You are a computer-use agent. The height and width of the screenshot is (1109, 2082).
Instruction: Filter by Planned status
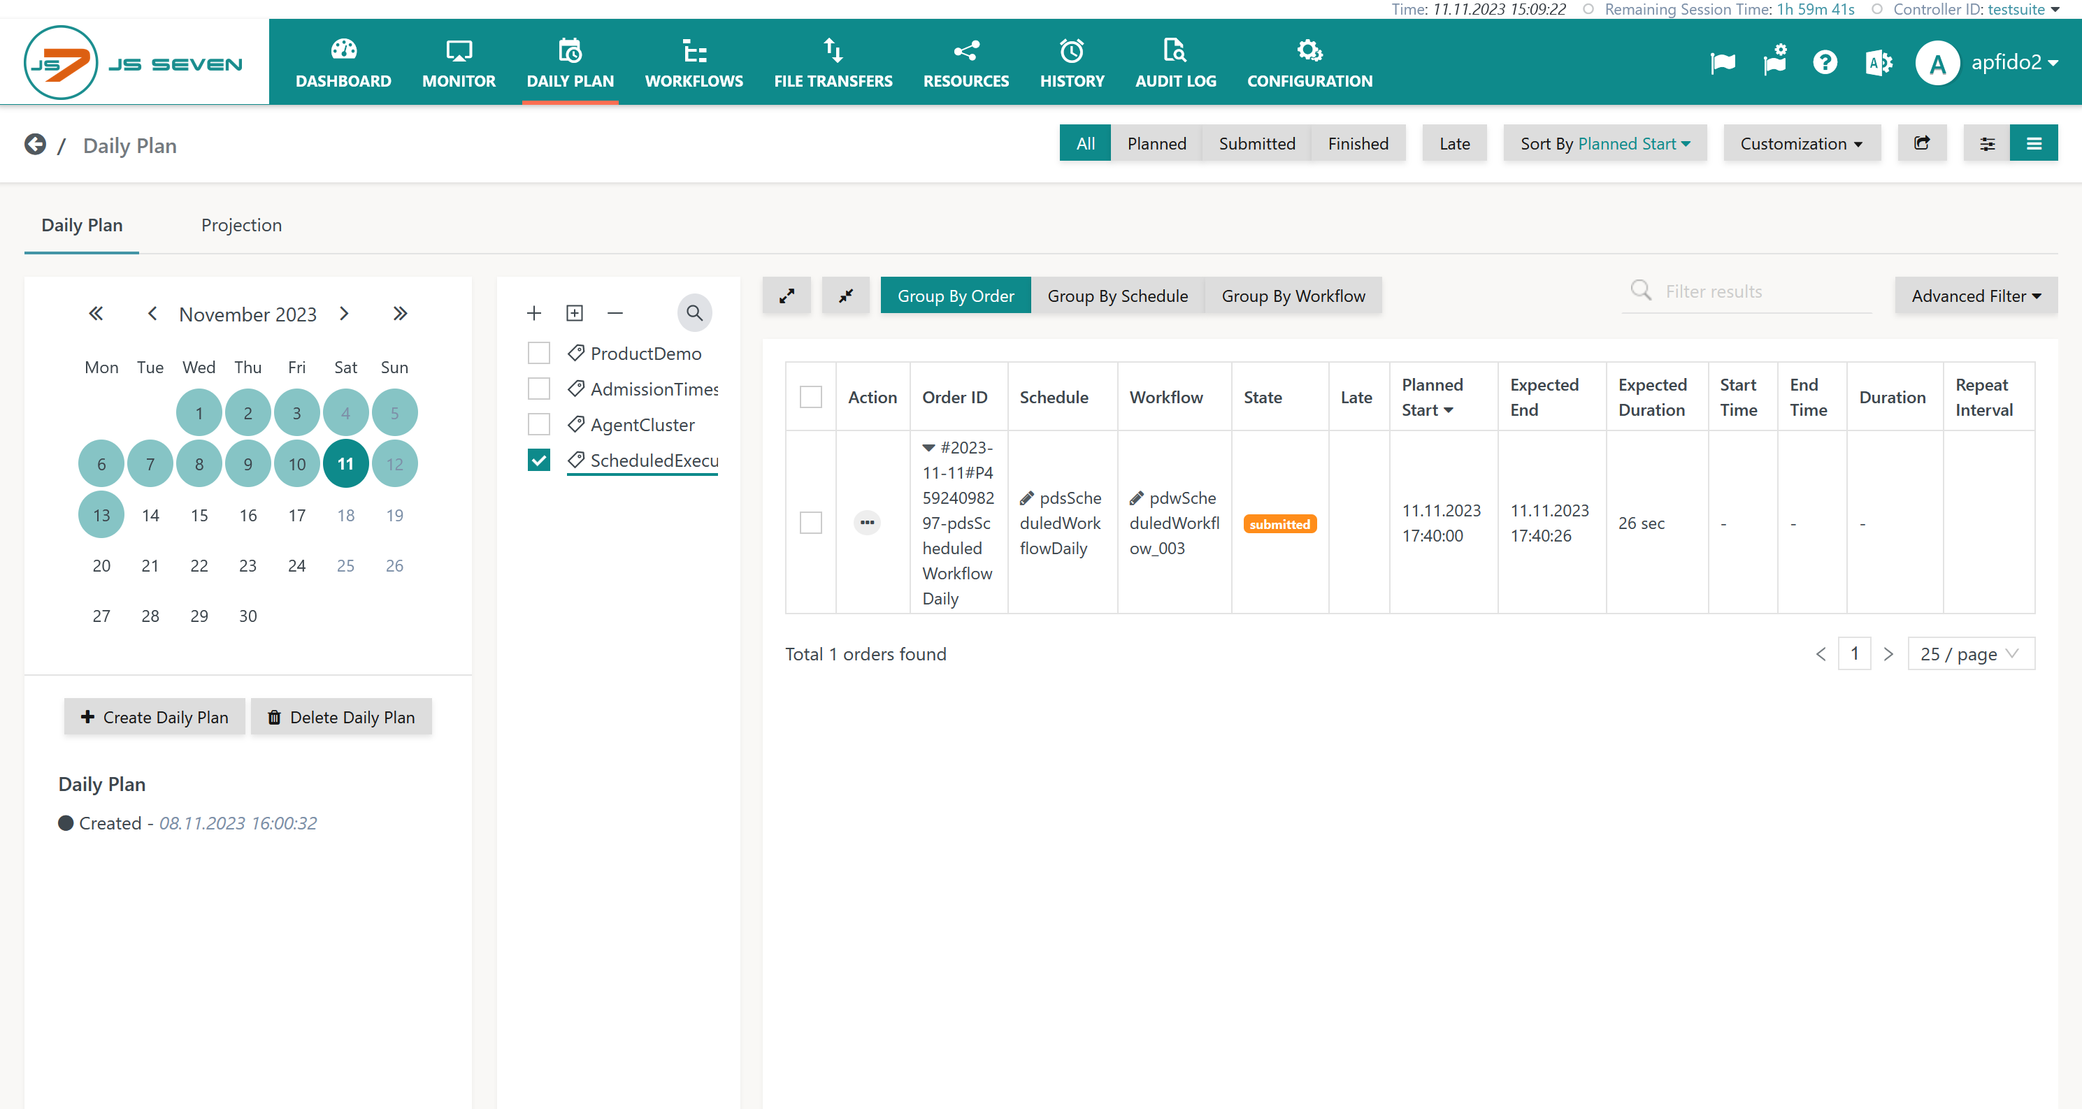coord(1156,143)
